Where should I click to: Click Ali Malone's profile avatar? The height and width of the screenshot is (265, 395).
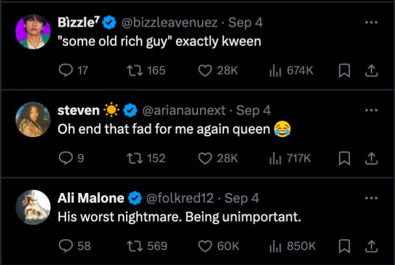tap(32, 207)
